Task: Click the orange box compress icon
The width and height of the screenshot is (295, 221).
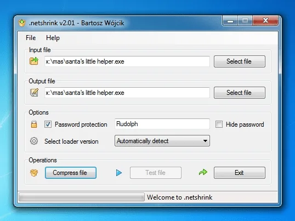Action: [34, 173]
